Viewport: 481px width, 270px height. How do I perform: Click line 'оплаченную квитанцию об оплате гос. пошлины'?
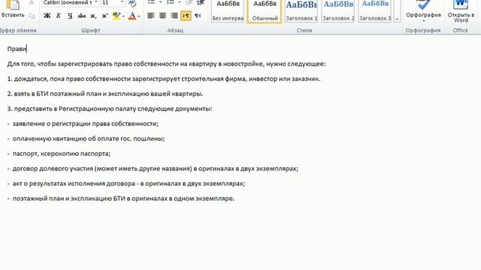(x=89, y=139)
